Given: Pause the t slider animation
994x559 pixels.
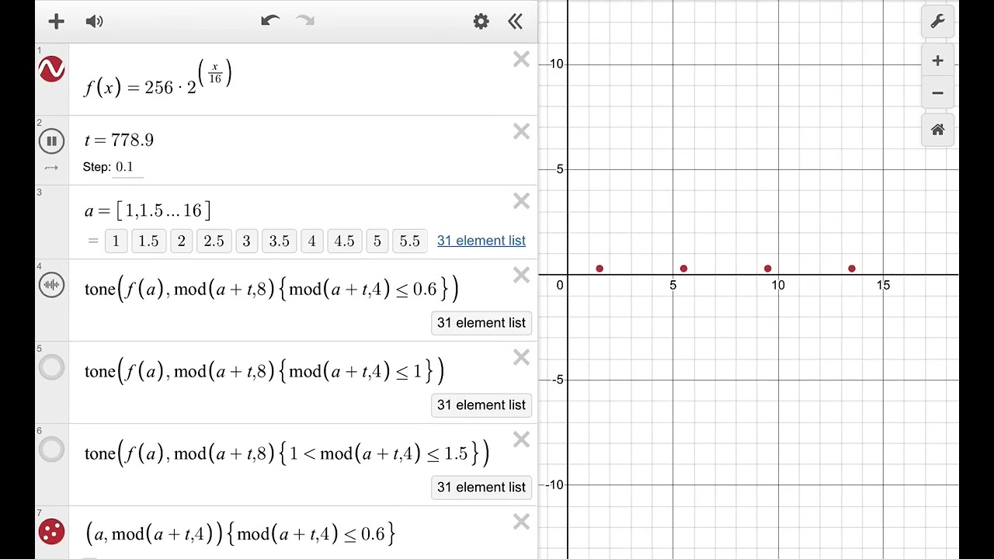Looking at the screenshot, I should coord(51,141).
